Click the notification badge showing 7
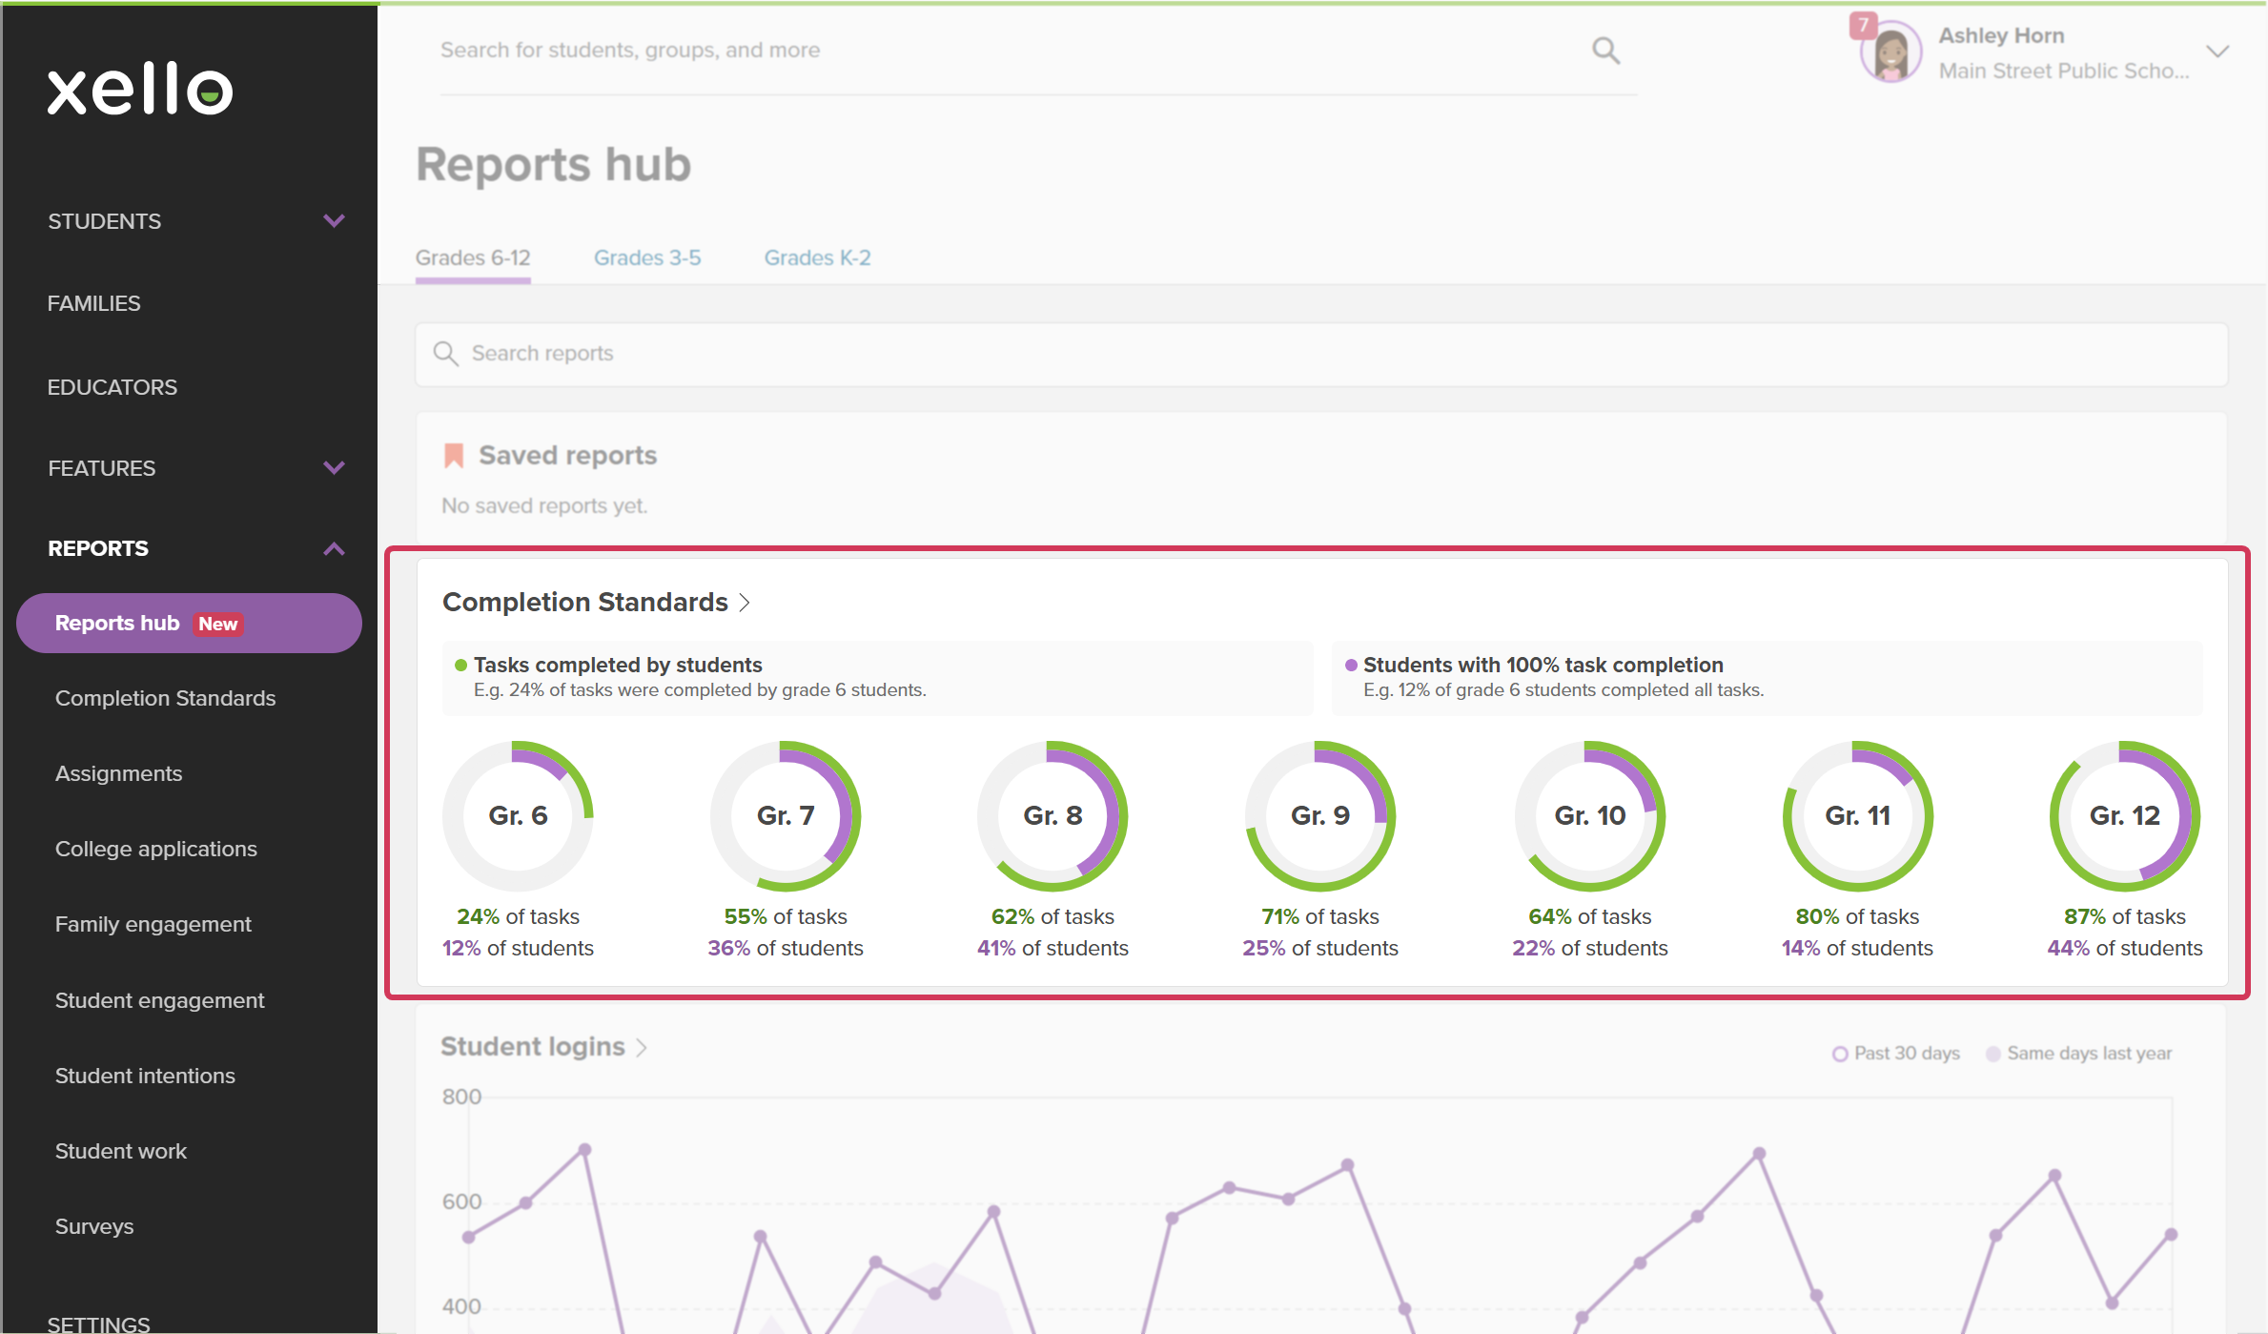Viewport: 2268px width, 1334px height. pyautogui.click(x=1863, y=25)
